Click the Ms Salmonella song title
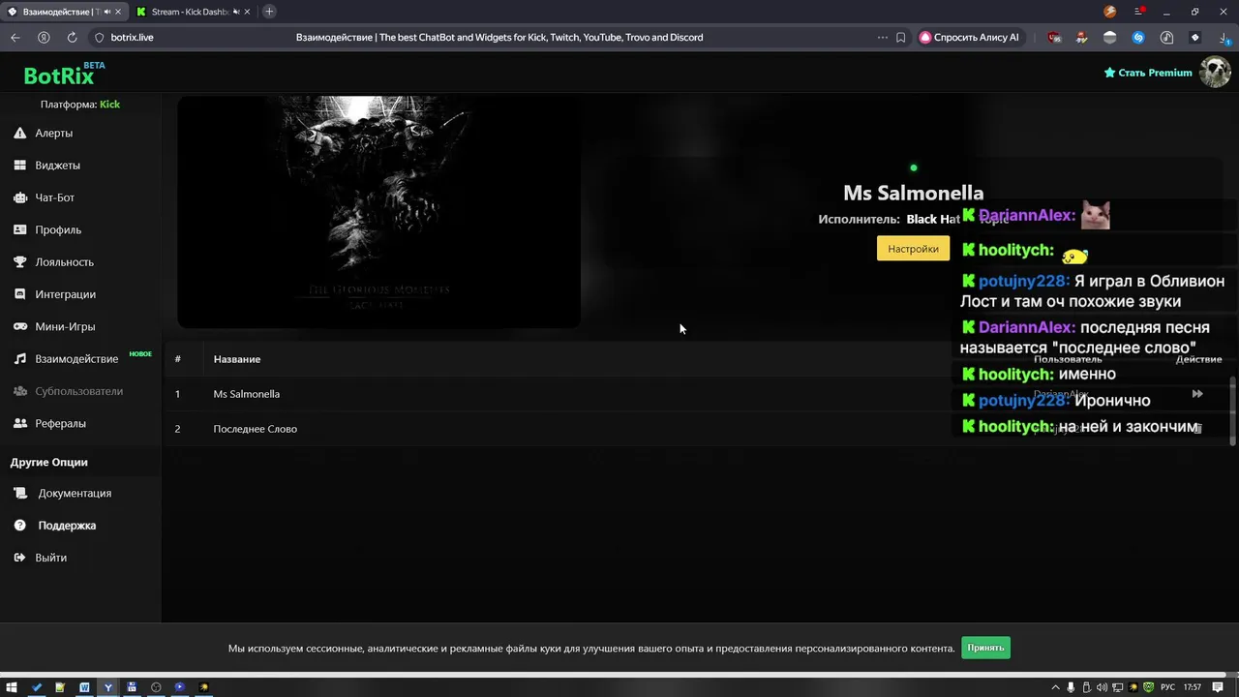Screen dimensions: 1239x697 click(x=913, y=193)
